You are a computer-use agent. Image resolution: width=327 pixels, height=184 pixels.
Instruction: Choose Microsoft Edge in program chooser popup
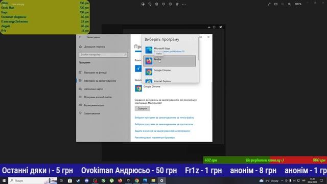tap(170, 50)
